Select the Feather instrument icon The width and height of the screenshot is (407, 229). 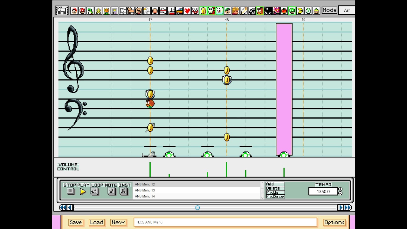coord(244,10)
